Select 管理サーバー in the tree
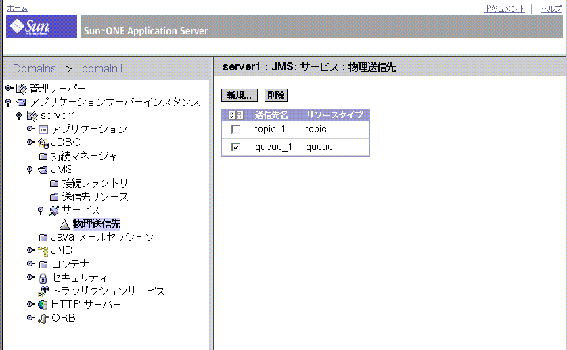 [x=58, y=89]
